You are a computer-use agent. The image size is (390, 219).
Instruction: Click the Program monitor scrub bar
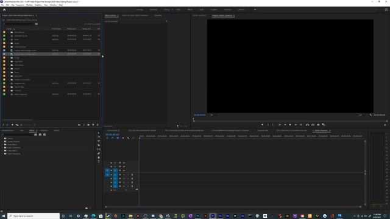[290, 121]
